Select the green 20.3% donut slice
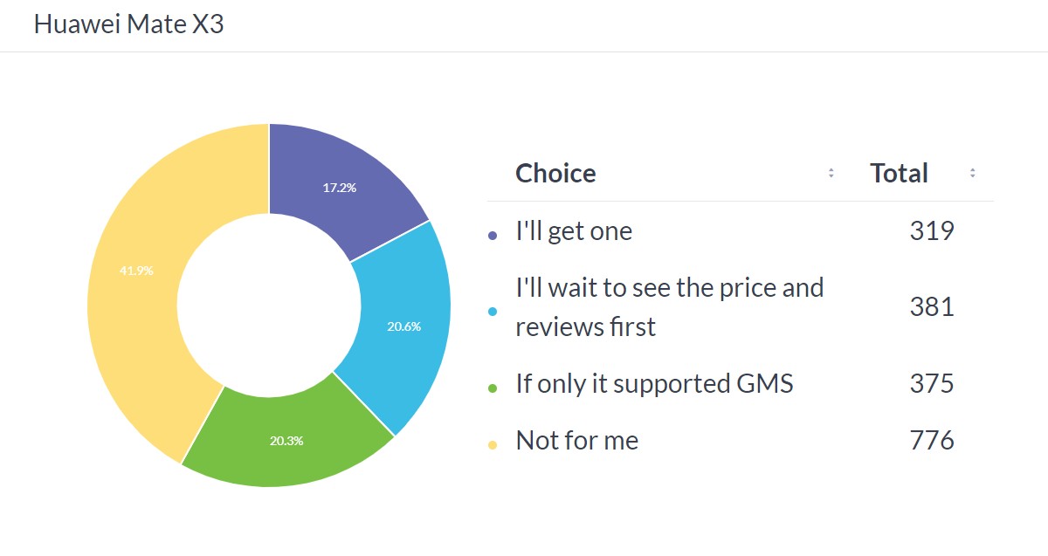1048x556 pixels. tap(286, 441)
